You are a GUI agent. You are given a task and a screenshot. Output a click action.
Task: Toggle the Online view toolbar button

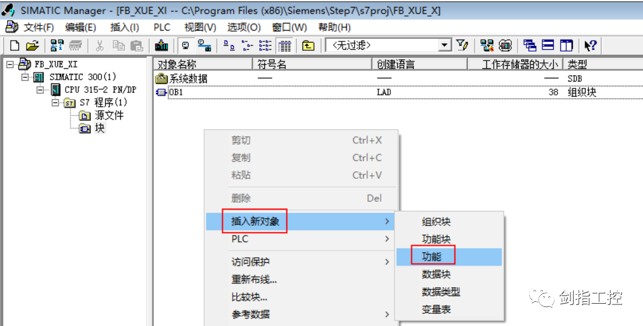[x=204, y=45]
